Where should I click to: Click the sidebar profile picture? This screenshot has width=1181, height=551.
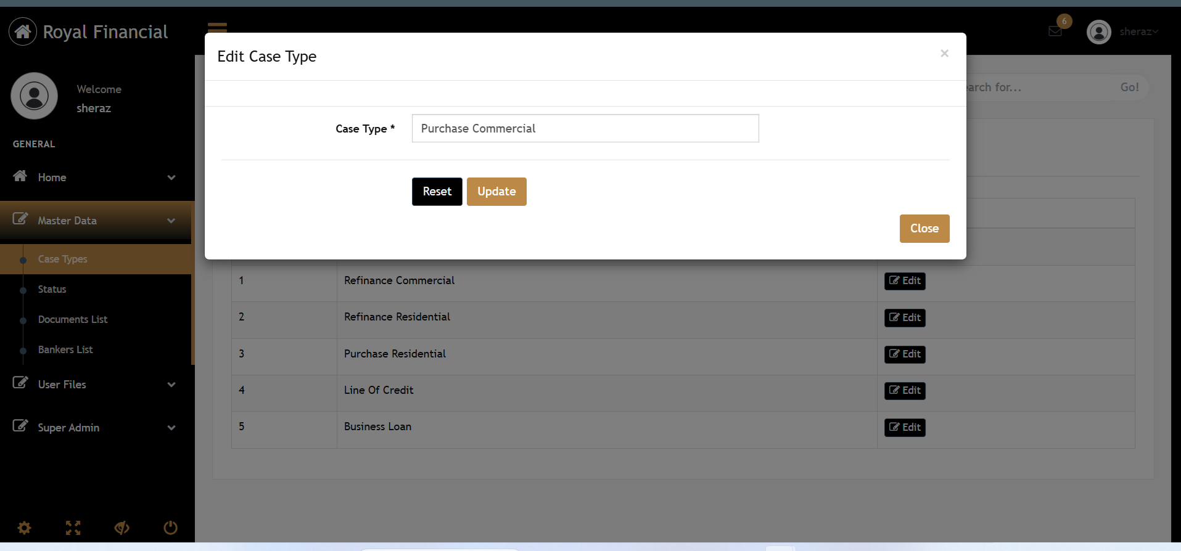[35, 96]
